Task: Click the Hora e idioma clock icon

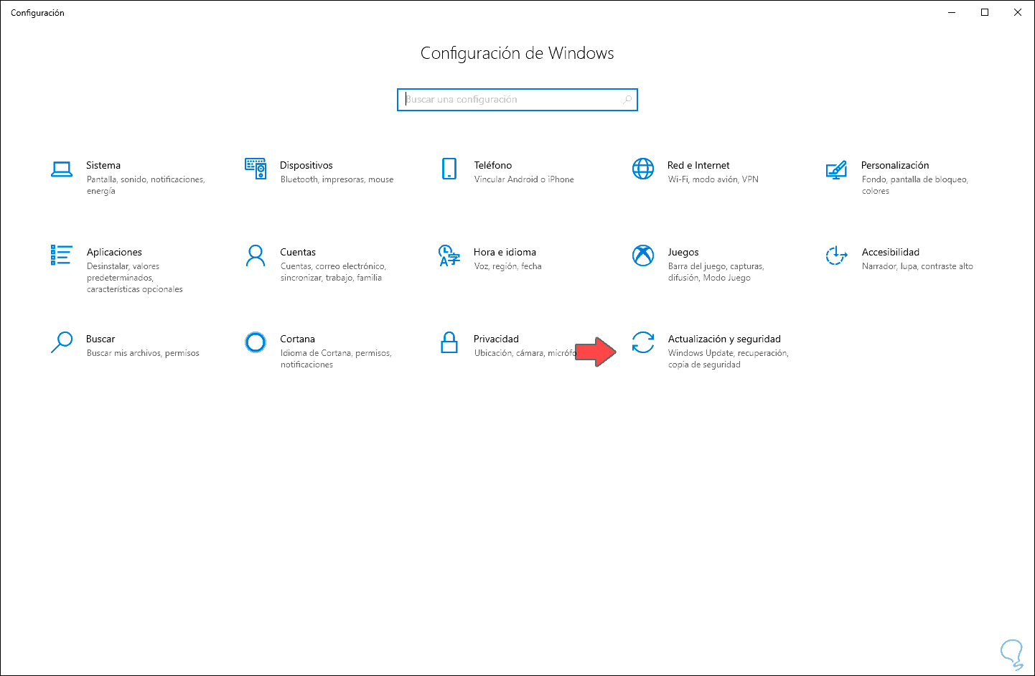Action: click(x=449, y=256)
